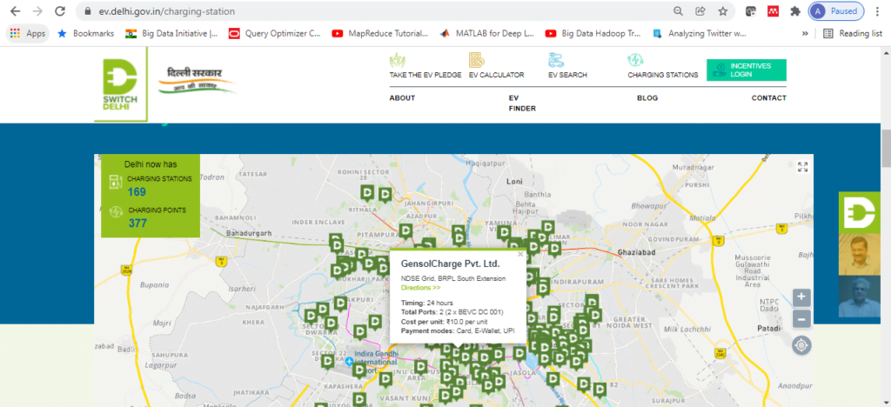Locate my position on map
The image size is (891, 407).
[801, 344]
